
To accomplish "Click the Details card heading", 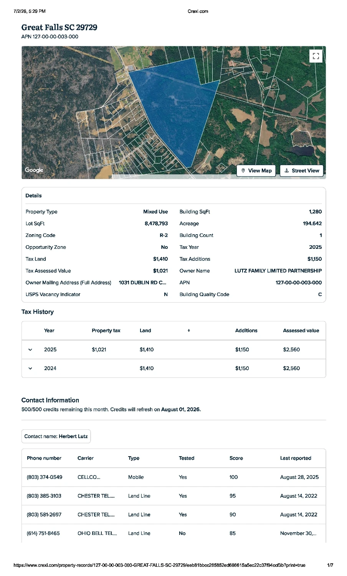I will coord(33,196).
